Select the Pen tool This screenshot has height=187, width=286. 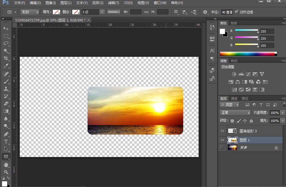tap(6, 134)
